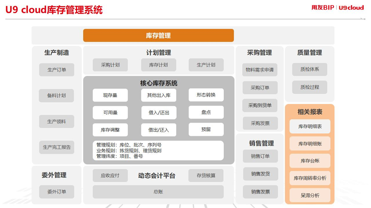Select the 销售订单 box
This screenshot has height=208, width=371.
coord(260,156)
